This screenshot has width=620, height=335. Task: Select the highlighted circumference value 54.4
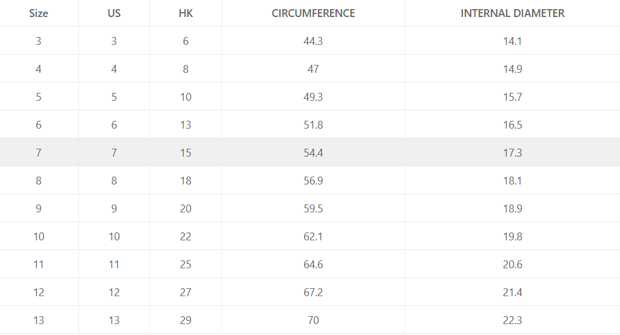pyautogui.click(x=313, y=153)
